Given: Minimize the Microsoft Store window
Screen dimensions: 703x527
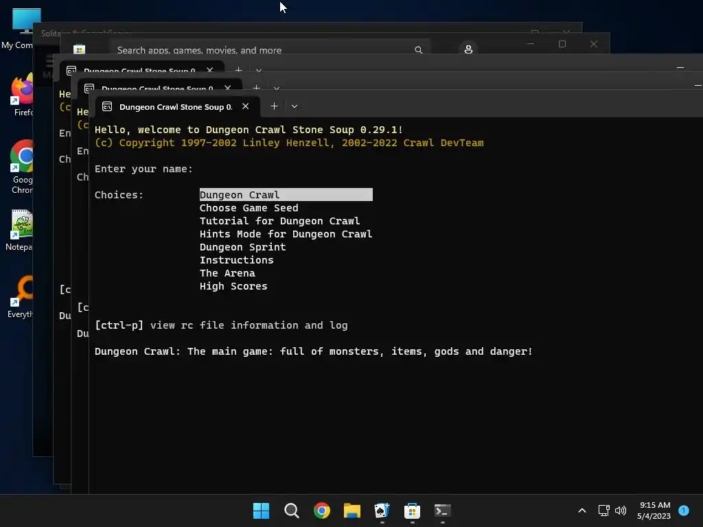Looking at the screenshot, I should click(531, 44).
